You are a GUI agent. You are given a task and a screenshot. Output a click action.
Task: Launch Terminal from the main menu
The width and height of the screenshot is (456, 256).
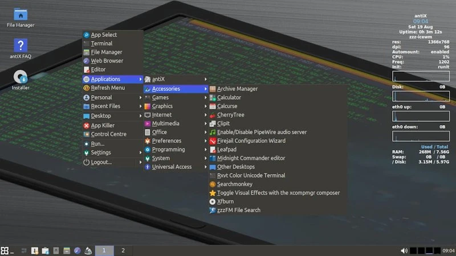(113, 44)
